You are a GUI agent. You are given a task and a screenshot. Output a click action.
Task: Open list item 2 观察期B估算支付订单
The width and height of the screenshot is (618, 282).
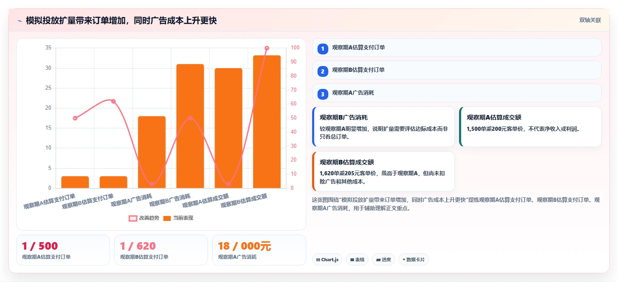coord(457,70)
